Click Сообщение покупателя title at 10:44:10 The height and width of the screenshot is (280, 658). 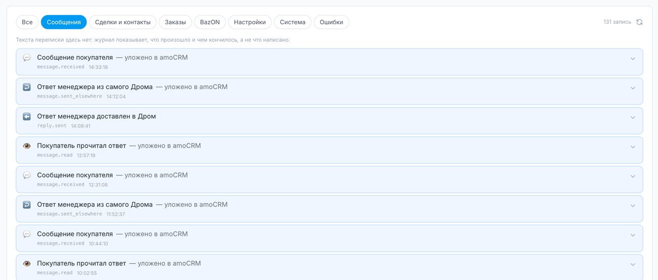coord(75,234)
